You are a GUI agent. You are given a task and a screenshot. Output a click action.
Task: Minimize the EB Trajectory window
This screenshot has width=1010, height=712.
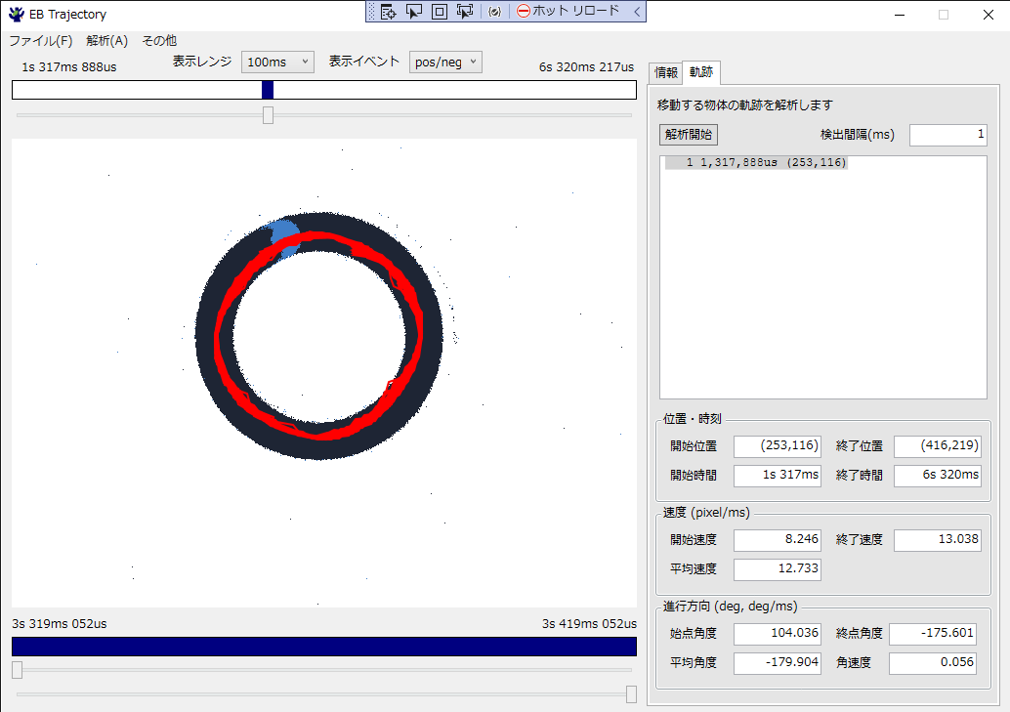click(900, 15)
